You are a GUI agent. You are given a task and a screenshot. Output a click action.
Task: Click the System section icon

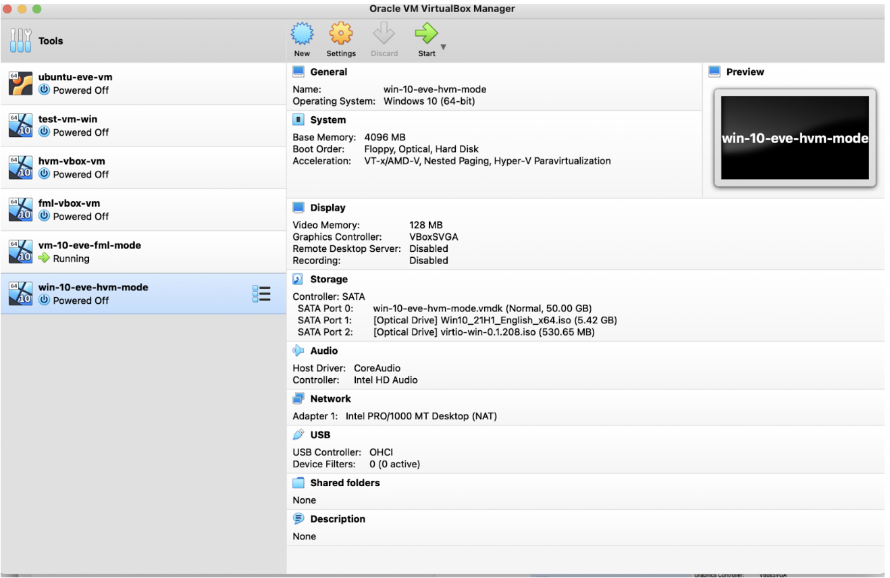[x=297, y=120]
